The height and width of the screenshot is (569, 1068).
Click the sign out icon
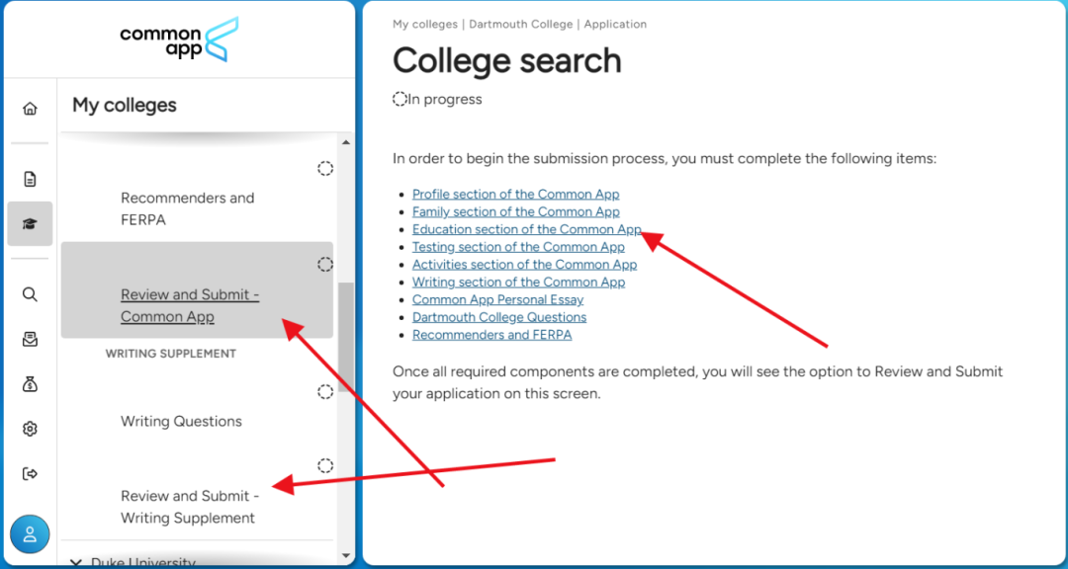tap(30, 474)
